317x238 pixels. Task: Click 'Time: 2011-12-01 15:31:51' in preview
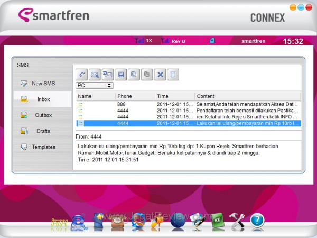[108, 160]
